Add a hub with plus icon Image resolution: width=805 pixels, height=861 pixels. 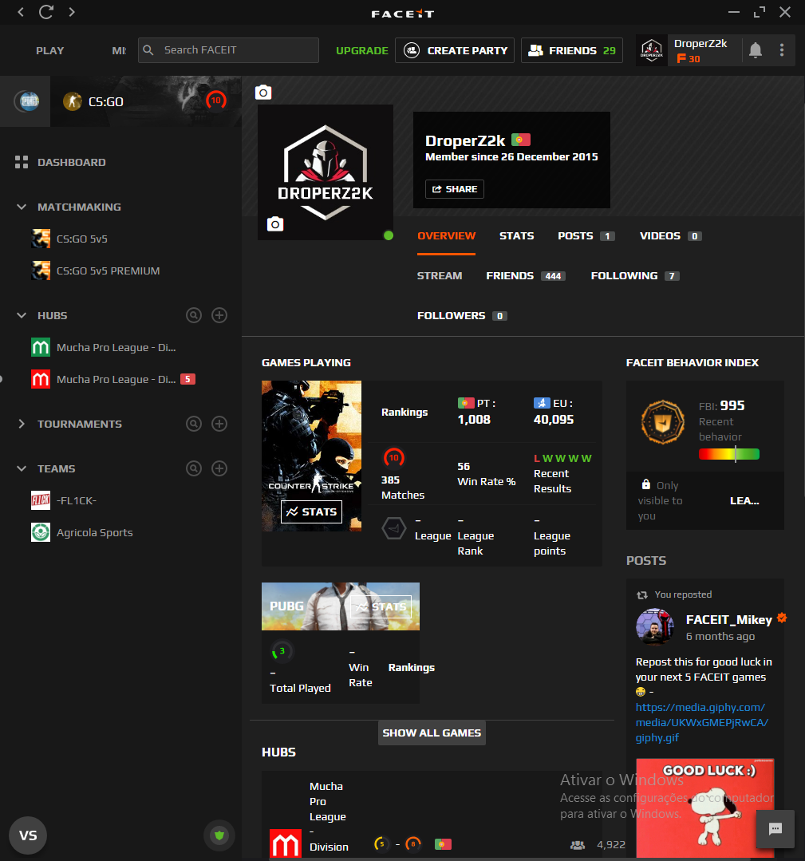[x=219, y=315]
